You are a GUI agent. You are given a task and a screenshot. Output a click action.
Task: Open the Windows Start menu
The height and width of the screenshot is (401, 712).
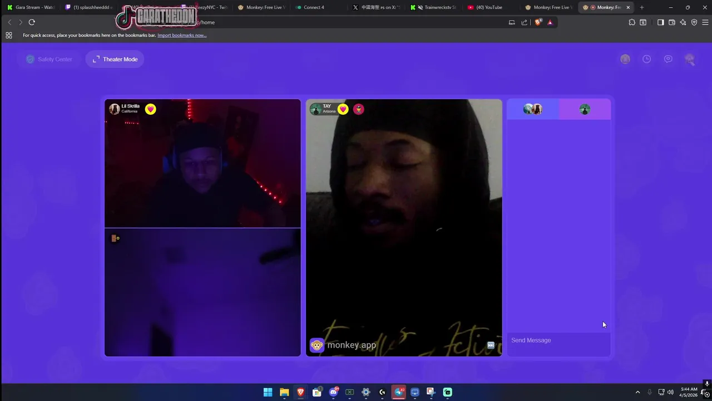[x=268, y=392]
